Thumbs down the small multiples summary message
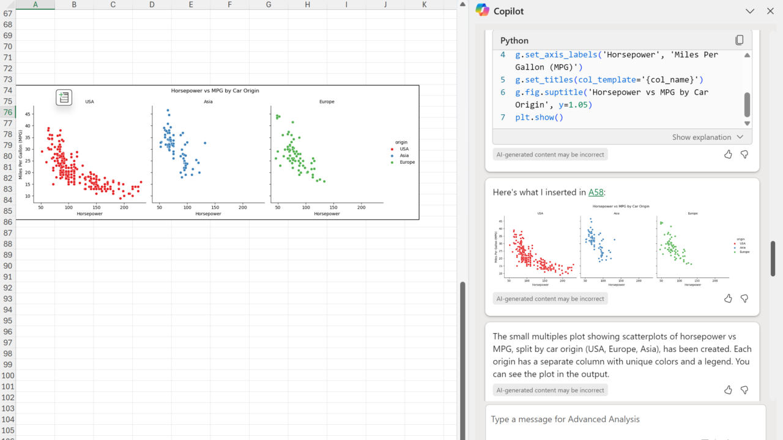 click(x=744, y=390)
